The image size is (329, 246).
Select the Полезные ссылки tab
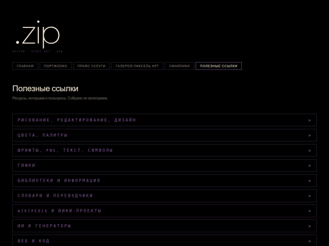click(219, 66)
